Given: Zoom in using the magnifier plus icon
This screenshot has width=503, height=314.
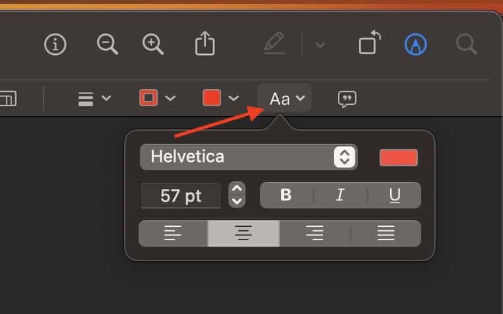Looking at the screenshot, I should pyautogui.click(x=153, y=44).
